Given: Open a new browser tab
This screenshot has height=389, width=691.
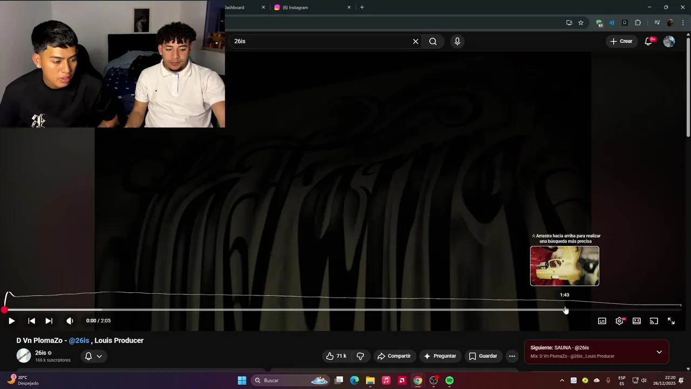Looking at the screenshot, I should (x=362, y=8).
